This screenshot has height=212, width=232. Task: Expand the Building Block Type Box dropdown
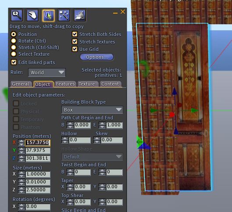(92, 110)
